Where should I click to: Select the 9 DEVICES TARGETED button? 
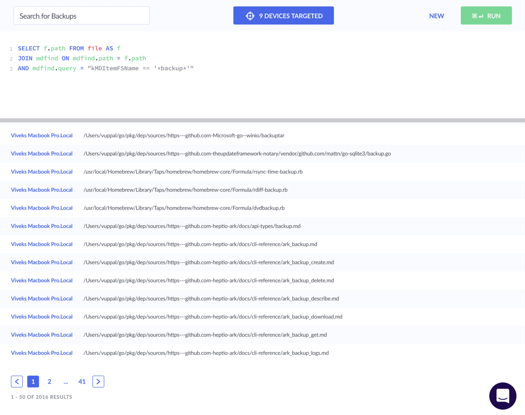point(283,15)
